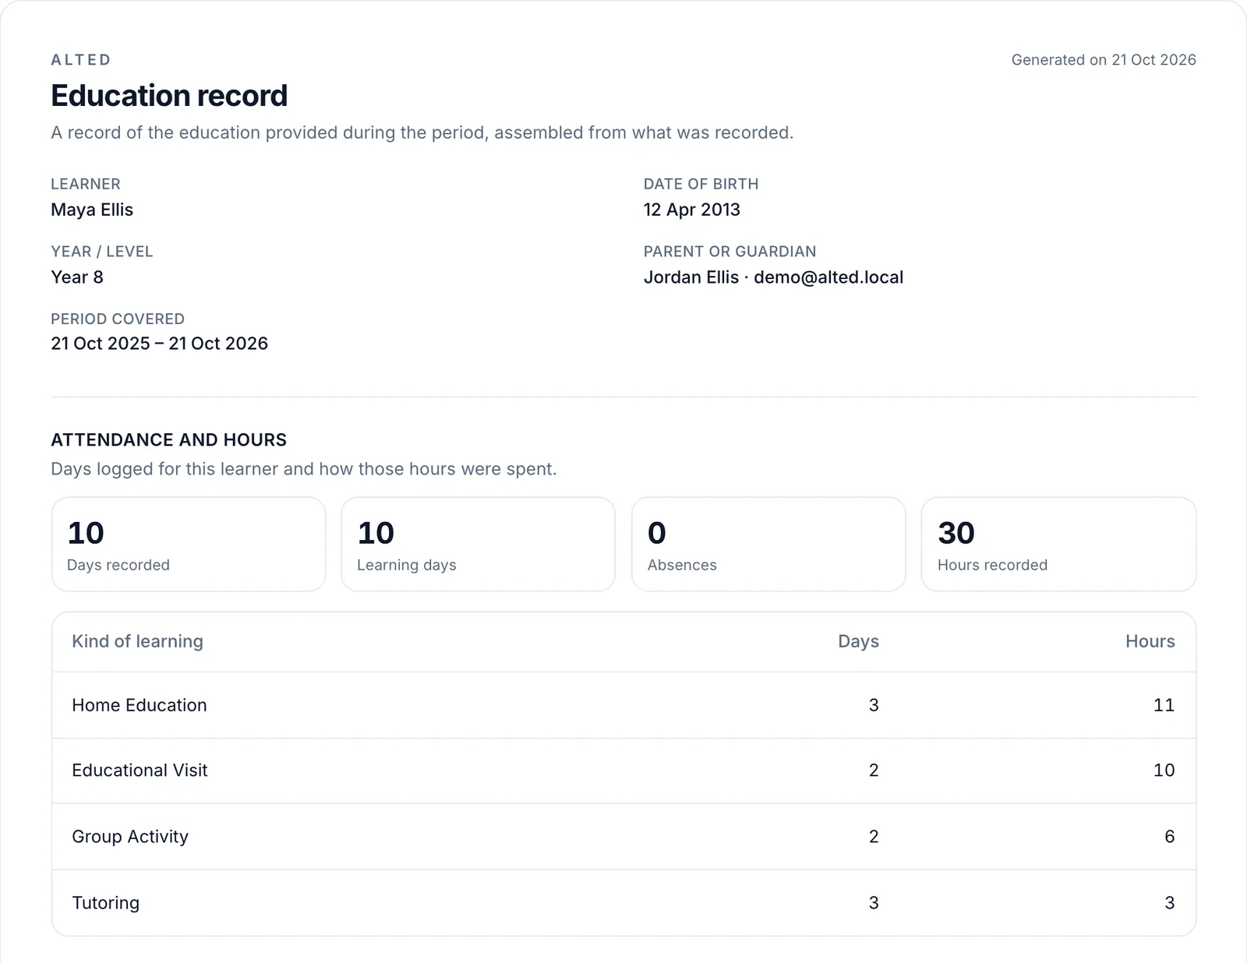Viewport: 1247px width, 963px height.
Task: Click date of birth 12 Apr 2013
Action: point(691,210)
